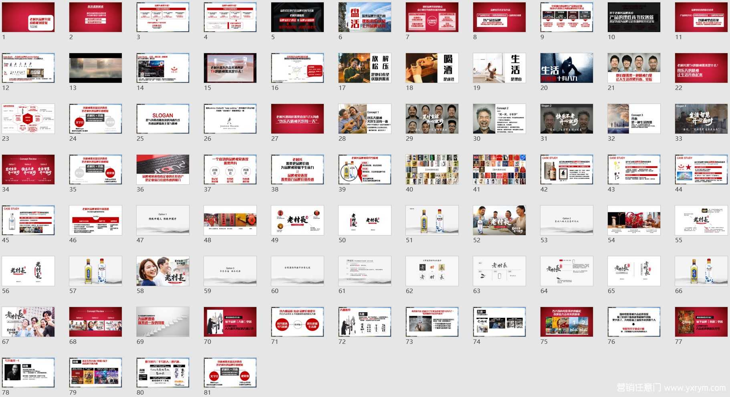Select slide 59 Option 3 thumbnail
The width and height of the screenshot is (730, 397).
pos(230,271)
